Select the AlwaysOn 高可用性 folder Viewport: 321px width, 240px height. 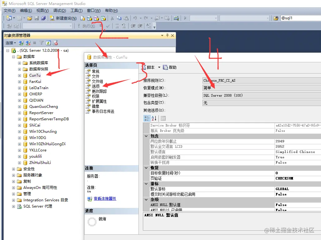click(40, 188)
